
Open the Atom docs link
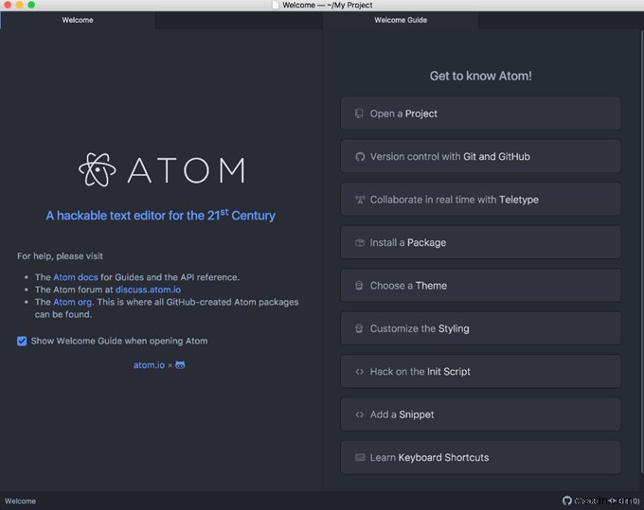(x=76, y=277)
